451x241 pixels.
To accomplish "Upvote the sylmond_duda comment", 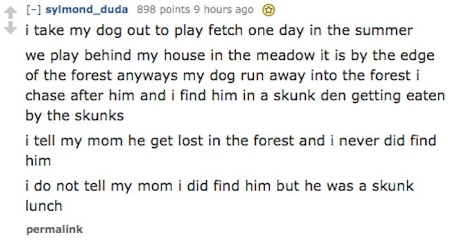I will tap(10, 13).
